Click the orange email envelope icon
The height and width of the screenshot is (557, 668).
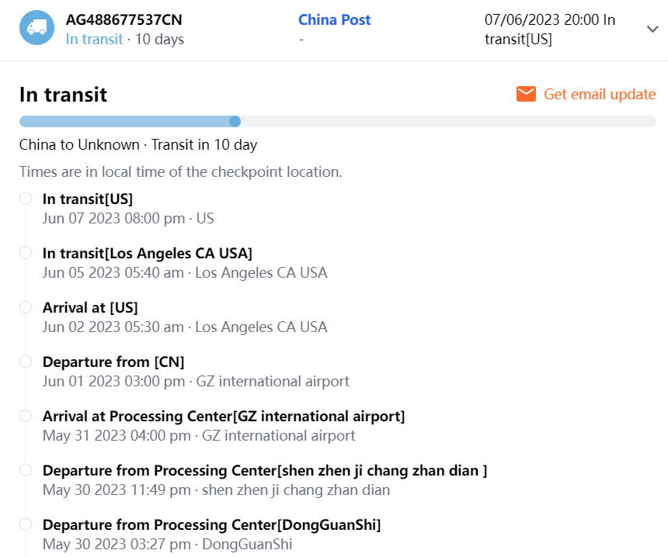(x=526, y=94)
